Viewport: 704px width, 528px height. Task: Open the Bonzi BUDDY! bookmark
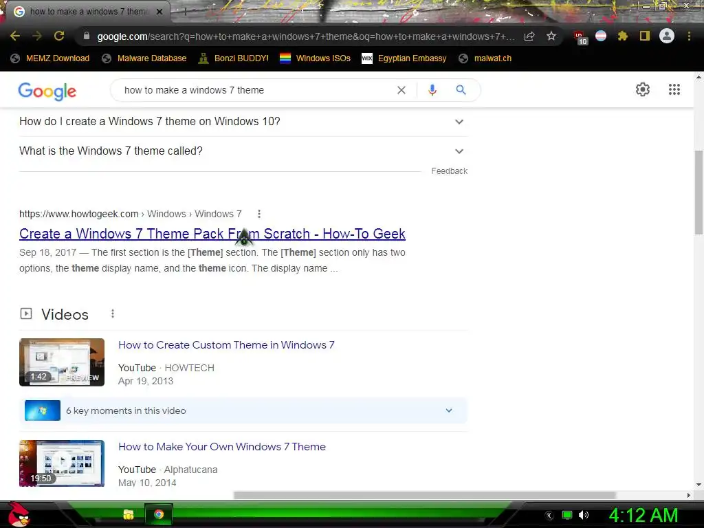point(234,58)
